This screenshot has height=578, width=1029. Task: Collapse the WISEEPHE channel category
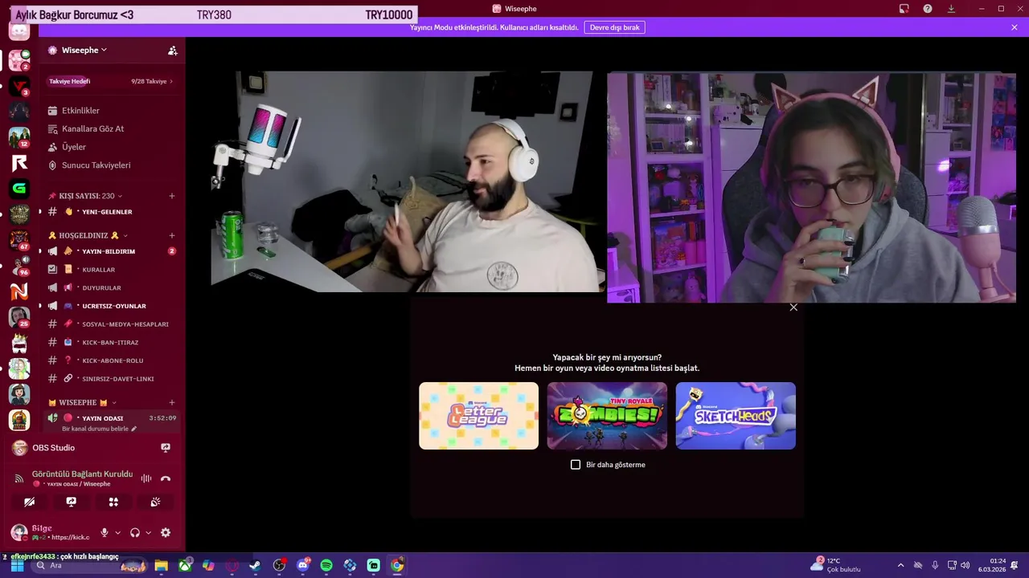pos(82,402)
